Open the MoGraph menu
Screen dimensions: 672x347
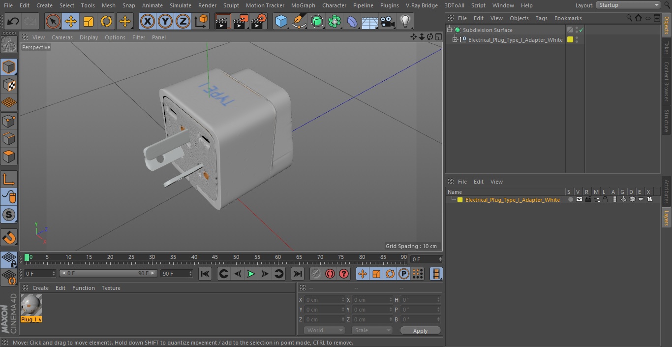(303, 5)
